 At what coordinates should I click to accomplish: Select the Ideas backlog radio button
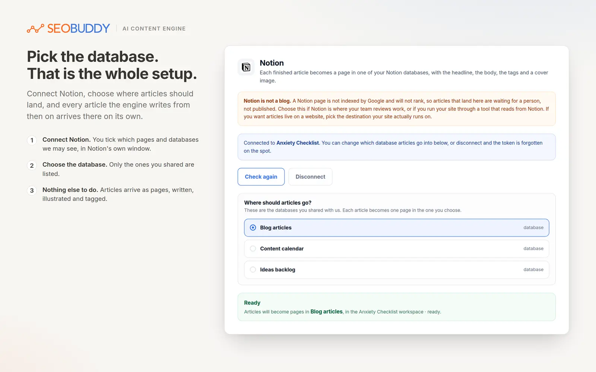pyautogui.click(x=253, y=270)
